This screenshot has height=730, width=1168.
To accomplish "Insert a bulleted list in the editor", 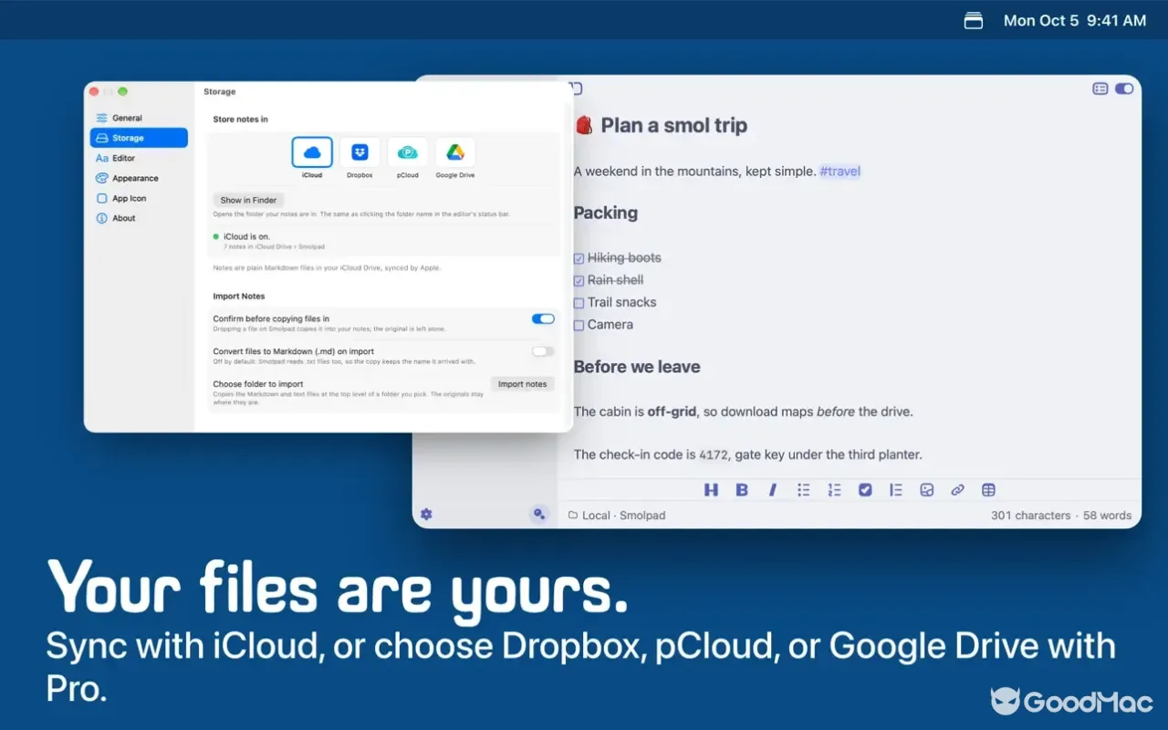I will [803, 490].
